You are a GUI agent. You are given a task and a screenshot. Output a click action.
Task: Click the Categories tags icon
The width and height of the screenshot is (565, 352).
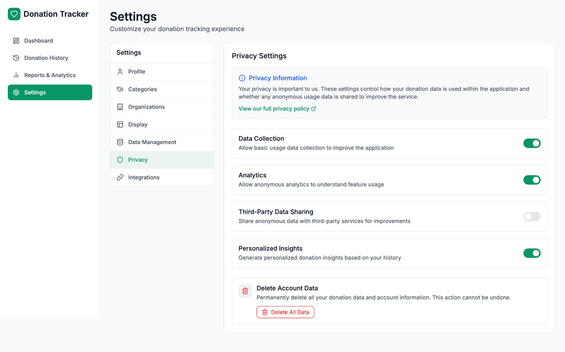(x=120, y=89)
